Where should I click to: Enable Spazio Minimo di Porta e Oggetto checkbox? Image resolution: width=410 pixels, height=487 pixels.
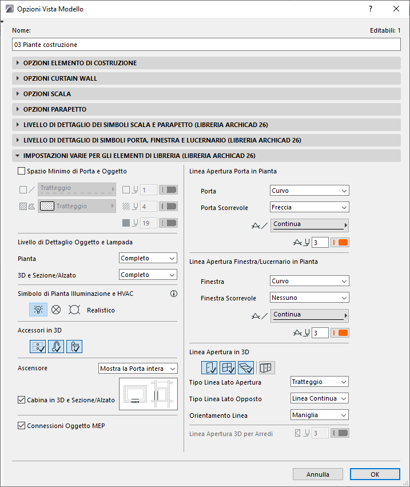coord(21,171)
